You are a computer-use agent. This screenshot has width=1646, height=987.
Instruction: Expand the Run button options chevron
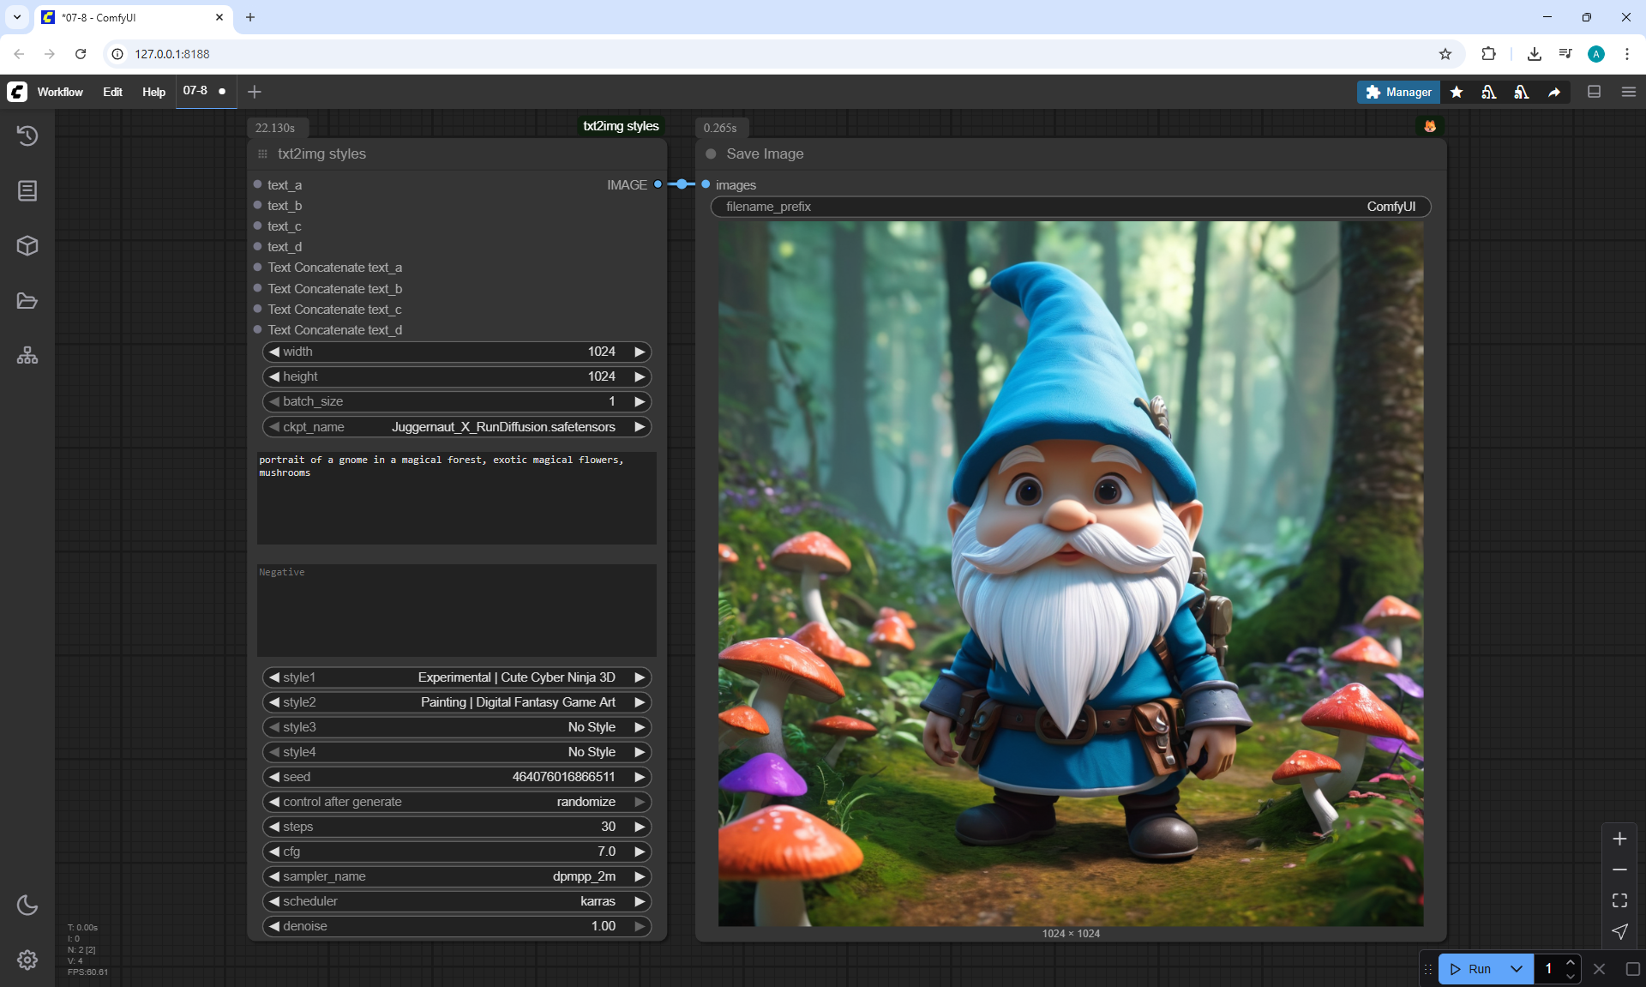point(1517,969)
